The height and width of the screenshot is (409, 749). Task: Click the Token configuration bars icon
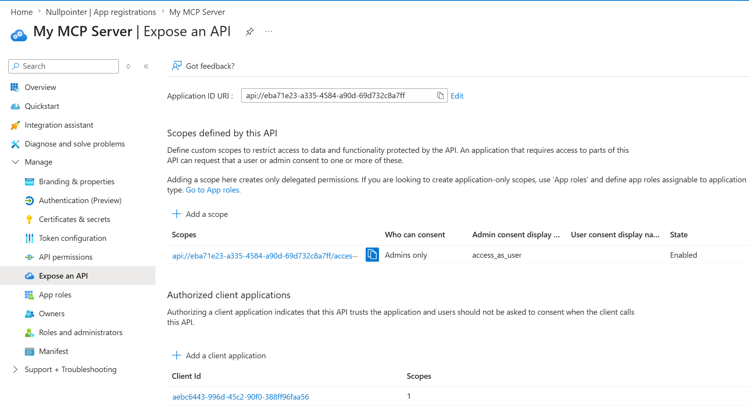point(30,238)
